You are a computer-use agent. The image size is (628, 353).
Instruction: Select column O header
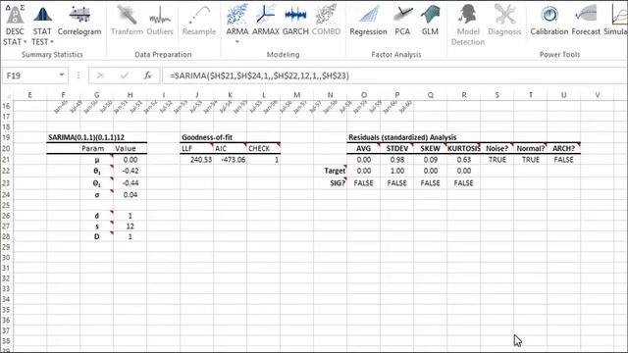tap(363, 95)
